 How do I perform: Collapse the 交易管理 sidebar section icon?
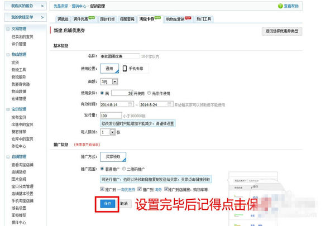pos(6,28)
